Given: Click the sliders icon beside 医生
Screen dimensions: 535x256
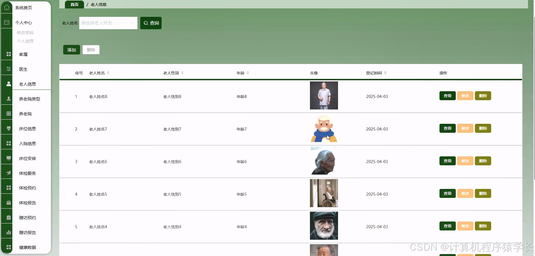Looking at the screenshot, I should (x=9, y=69).
